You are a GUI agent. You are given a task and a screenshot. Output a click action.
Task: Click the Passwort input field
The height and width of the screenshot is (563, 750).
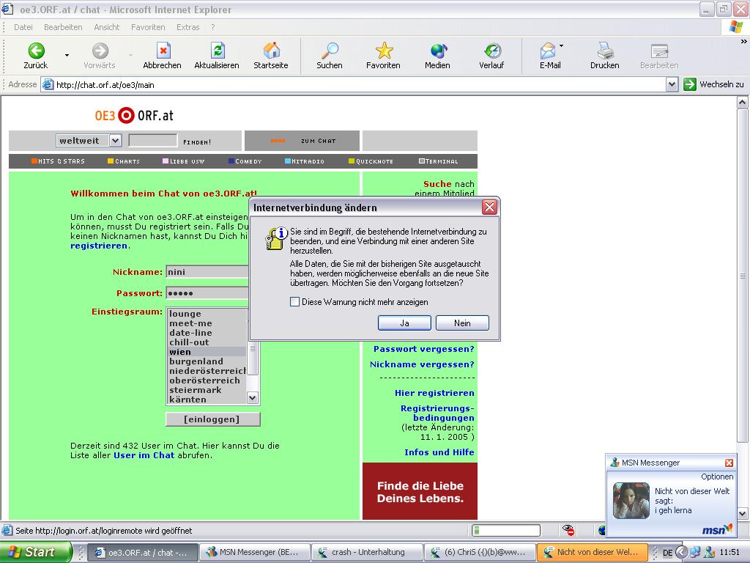point(207,293)
